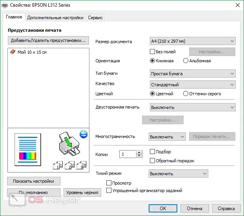Image resolution: width=244 pixels, height=216 pixels.
Task: Switch to the Главное tab
Action: [x=14, y=17]
